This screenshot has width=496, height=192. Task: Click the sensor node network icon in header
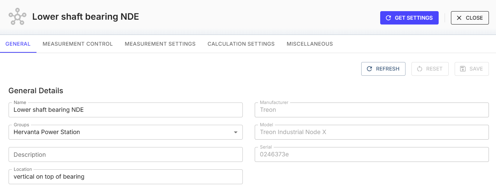pyautogui.click(x=18, y=17)
